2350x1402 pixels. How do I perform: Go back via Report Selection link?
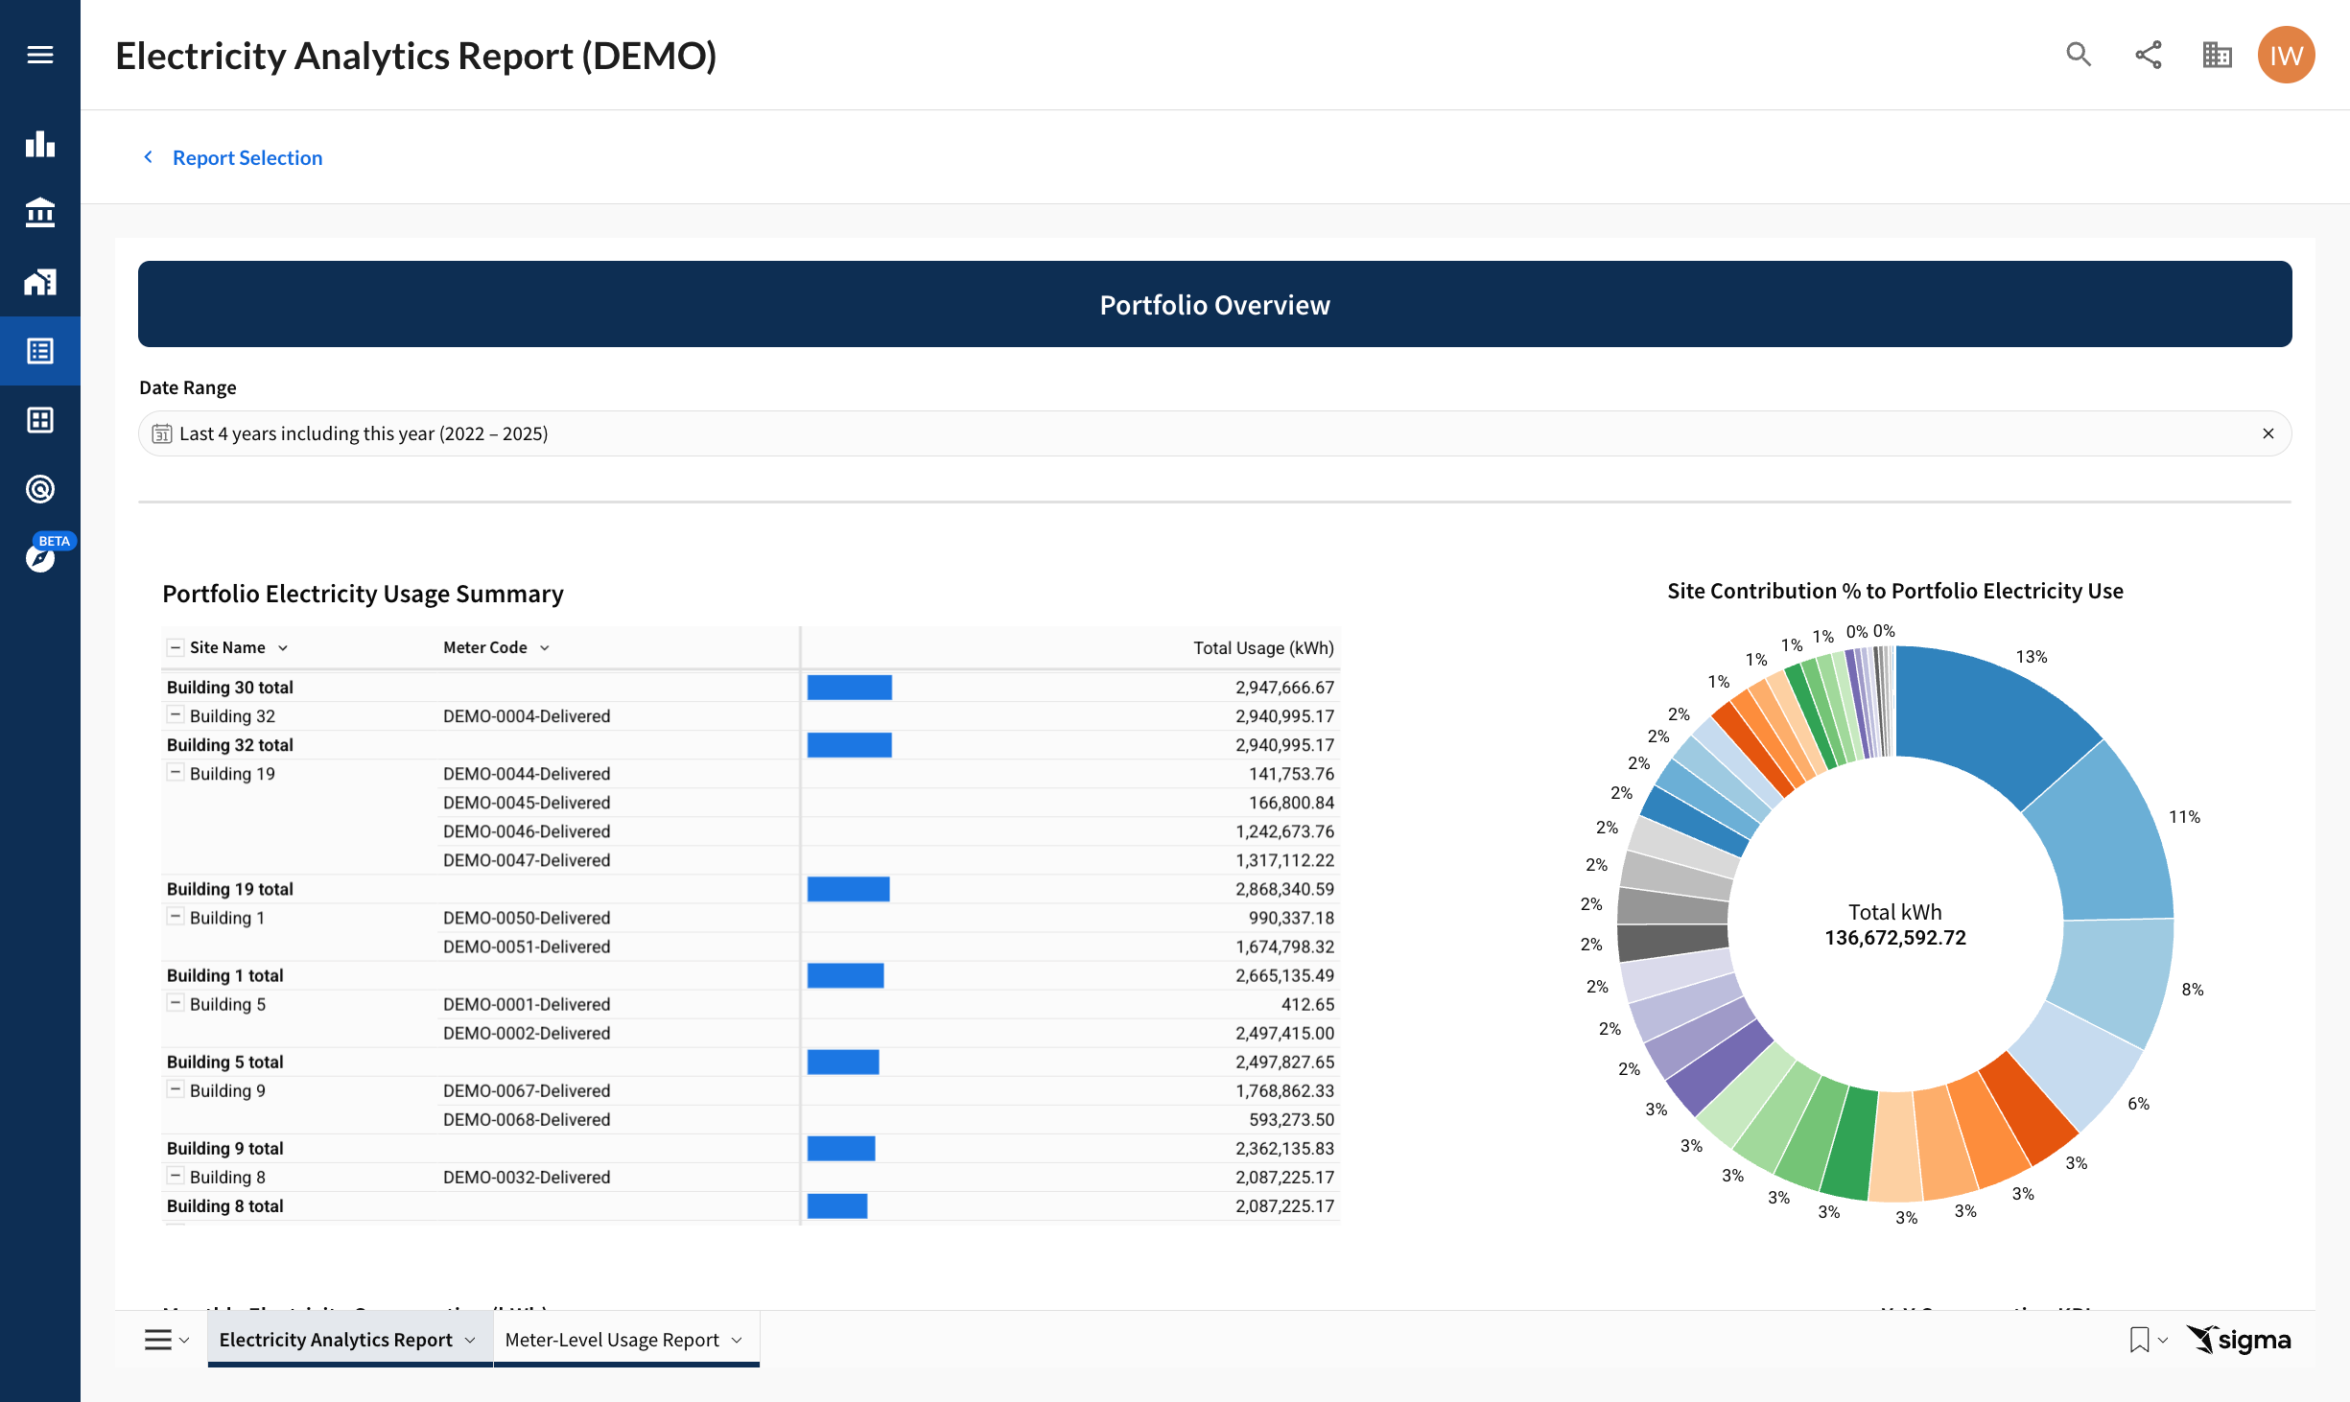coord(247,157)
